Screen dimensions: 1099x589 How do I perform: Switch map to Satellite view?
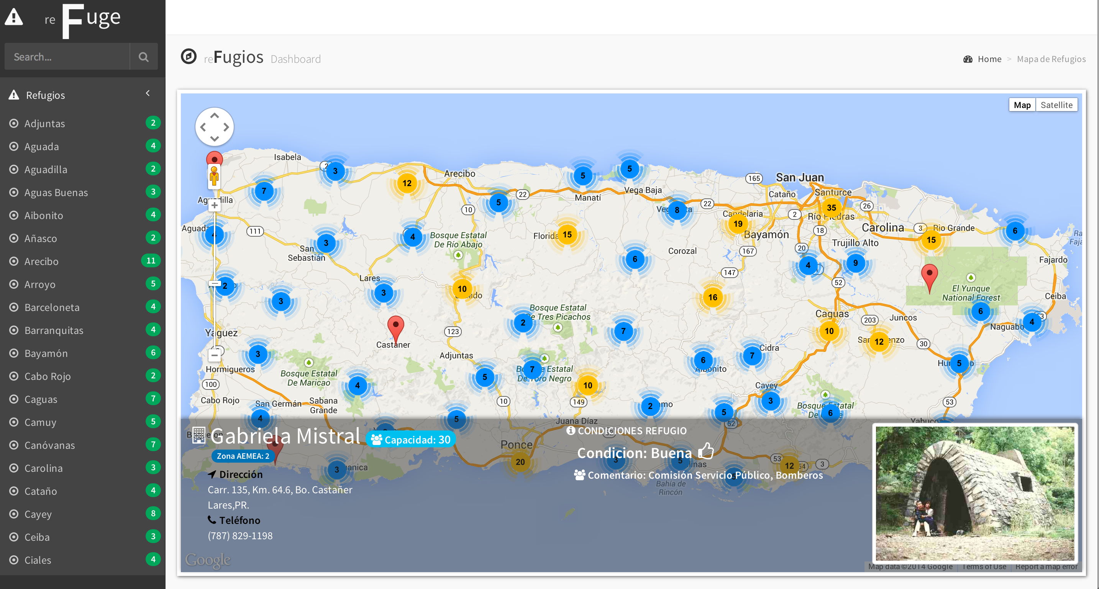point(1056,105)
